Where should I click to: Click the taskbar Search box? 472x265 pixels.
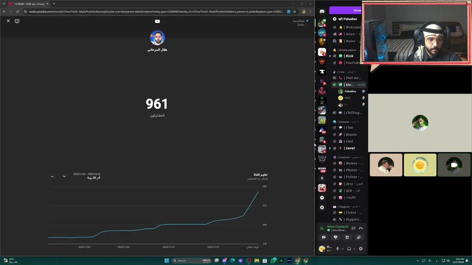coord(191,261)
